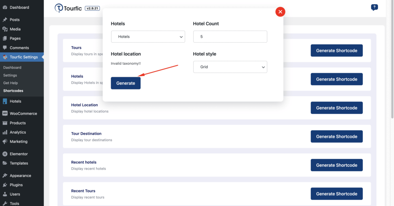Click the v2.9.21 version badge
This screenshot has height=206, width=394.
[92, 8]
